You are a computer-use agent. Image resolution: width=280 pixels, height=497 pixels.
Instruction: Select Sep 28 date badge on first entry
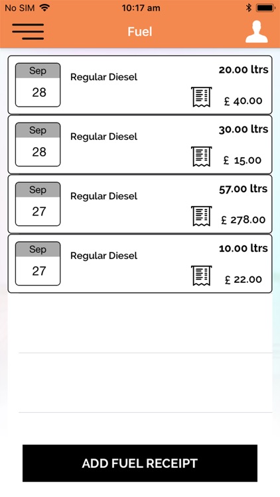point(38,85)
